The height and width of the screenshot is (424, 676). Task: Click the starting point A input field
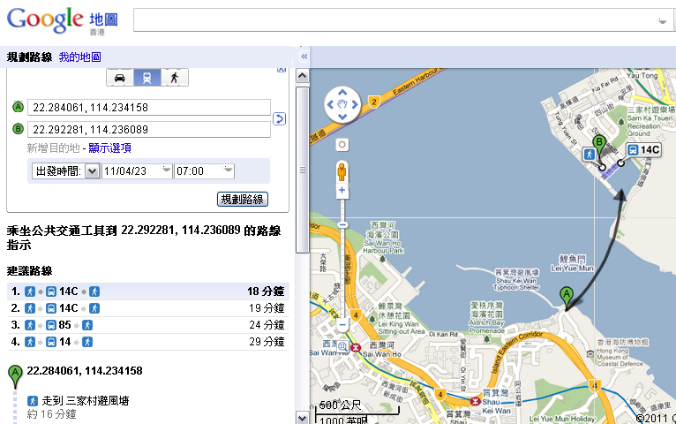click(148, 108)
